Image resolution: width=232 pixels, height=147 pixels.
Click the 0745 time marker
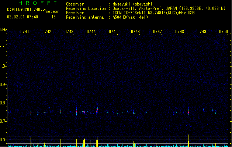[113, 32]
